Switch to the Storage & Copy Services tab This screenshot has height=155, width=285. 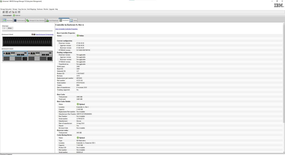35,20
